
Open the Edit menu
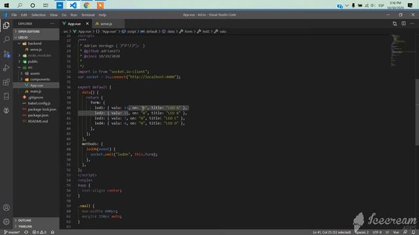pyautogui.click(x=24, y=15)
